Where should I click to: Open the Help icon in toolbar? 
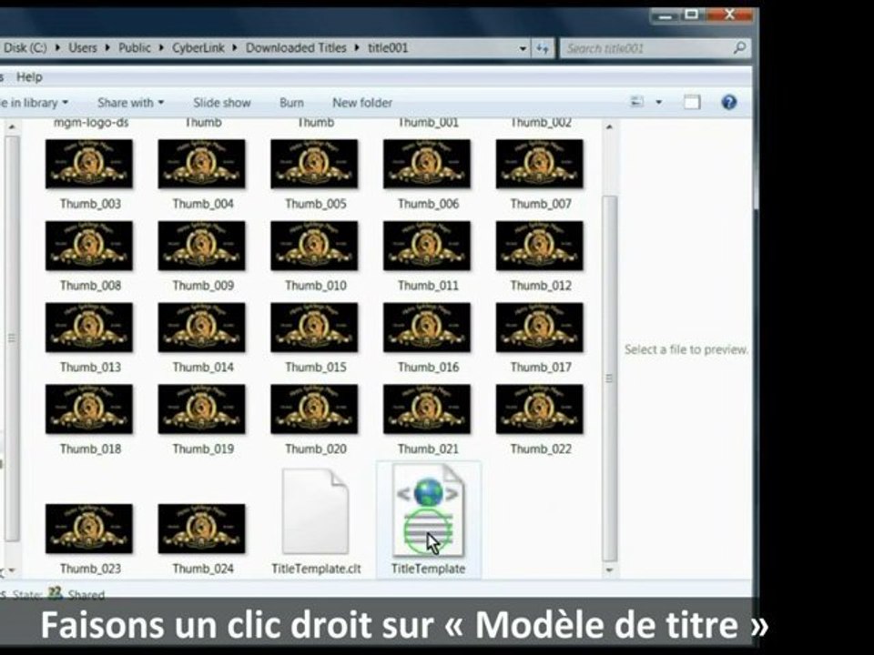(x=728, y=102)
